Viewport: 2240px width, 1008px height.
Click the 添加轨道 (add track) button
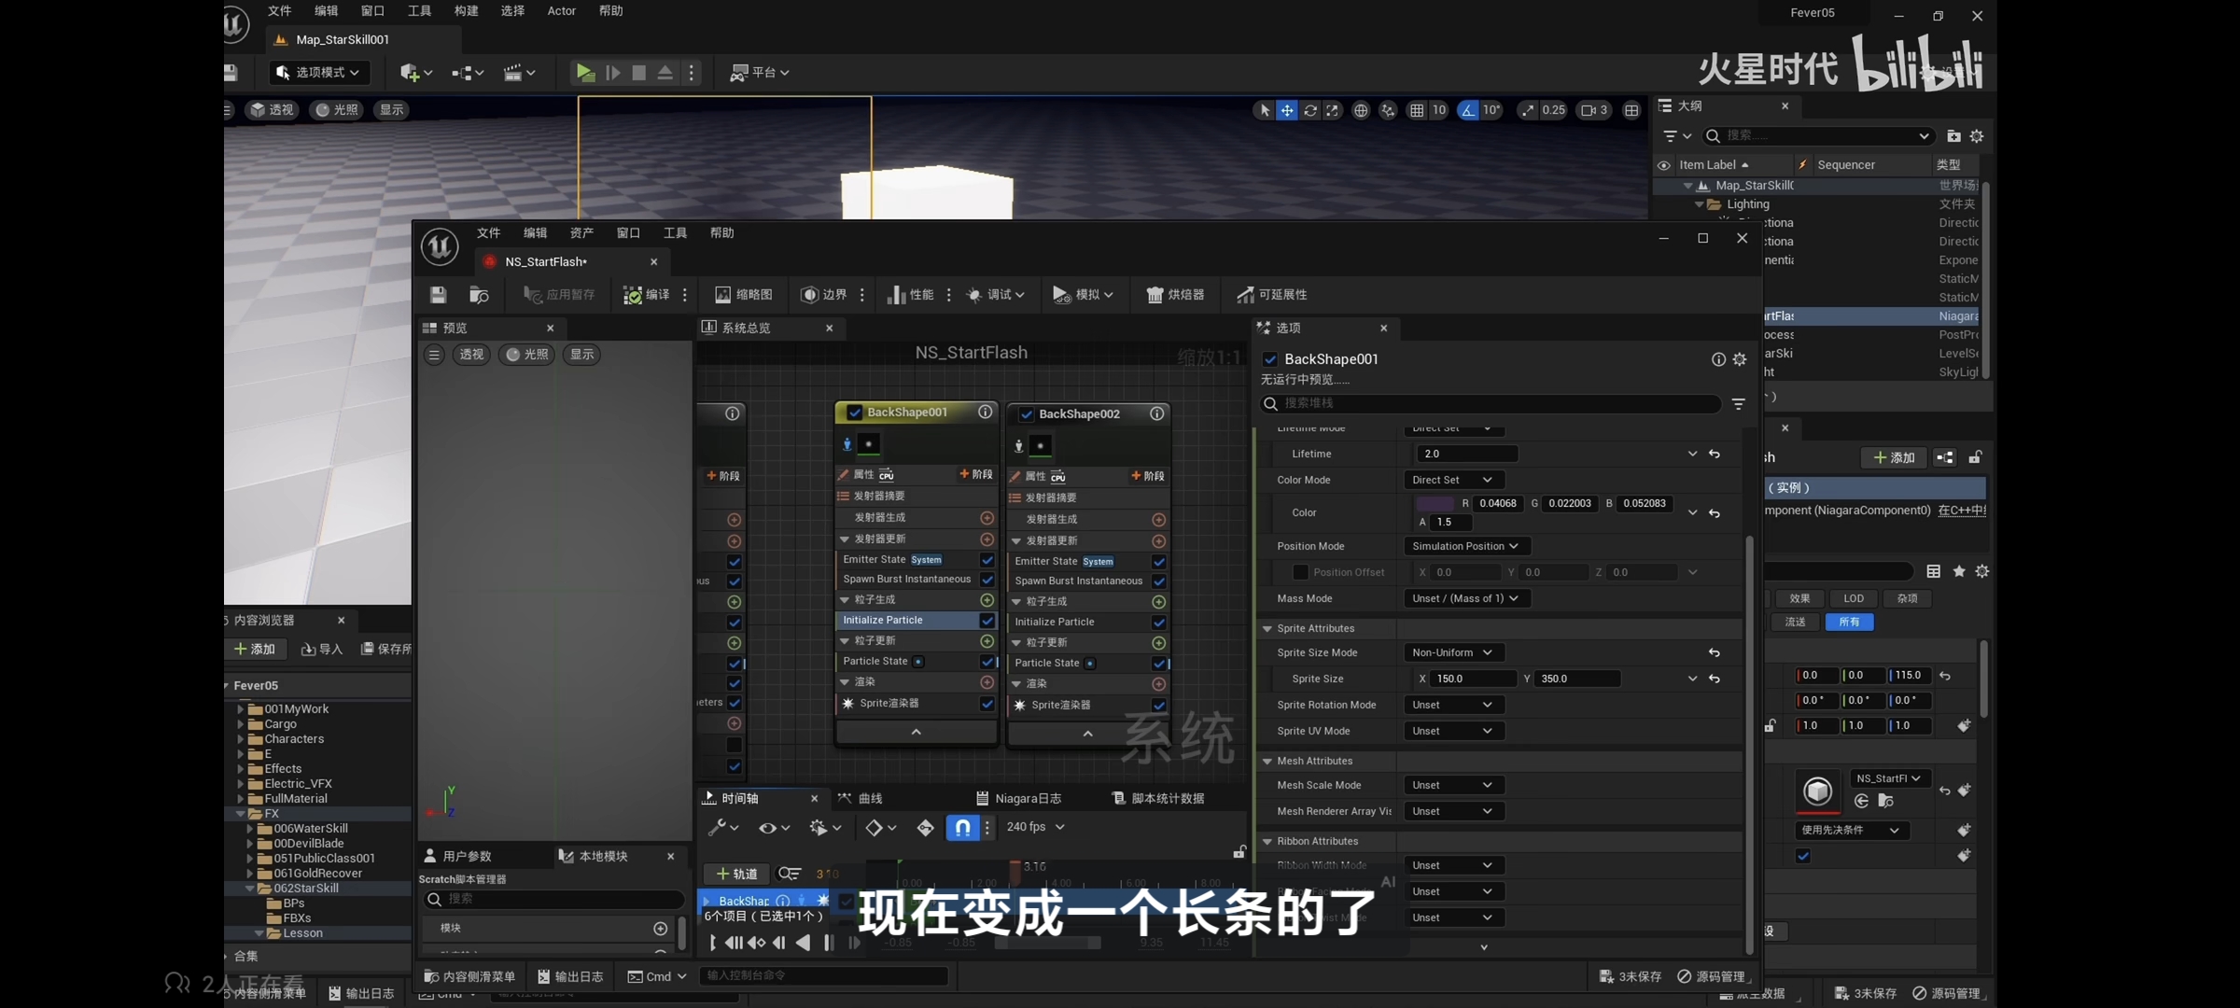pos(736,874)
